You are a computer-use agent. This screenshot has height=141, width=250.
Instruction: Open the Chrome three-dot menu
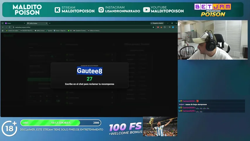click(x=176, y=27)
